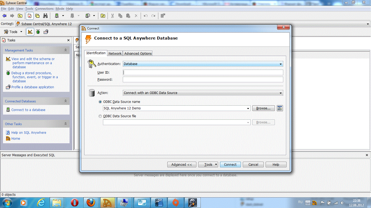This screenshot has width=371, height=208.
Task: Open dropdown arrow beside Connection Profiles icon
Action: [x=94, y=16]
